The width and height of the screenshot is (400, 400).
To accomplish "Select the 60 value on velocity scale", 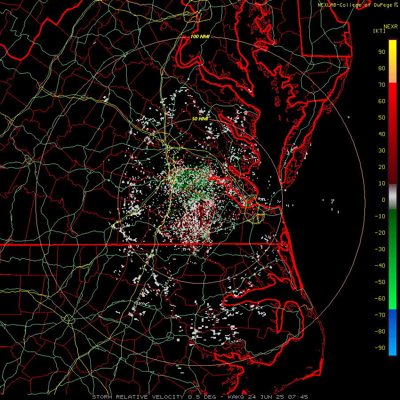I will point(382,101).
